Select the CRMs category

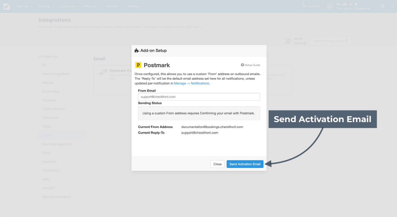click(x=47, y=126)
